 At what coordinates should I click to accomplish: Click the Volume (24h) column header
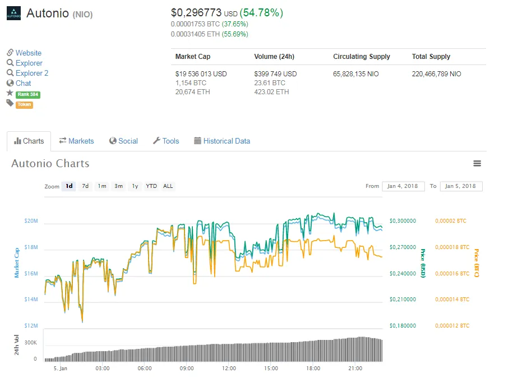click(274, 57)
